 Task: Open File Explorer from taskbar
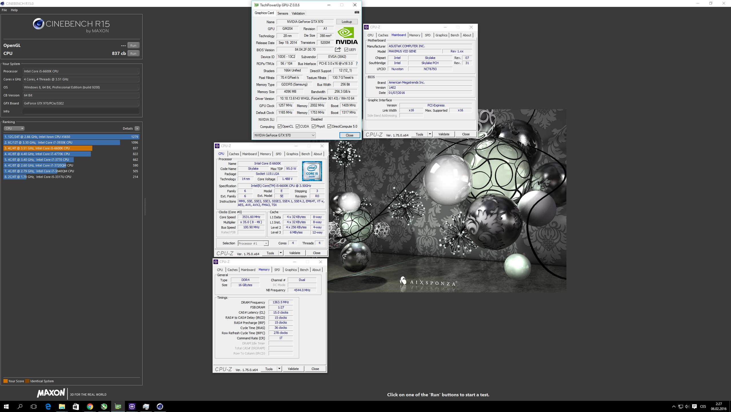click(62, 406)
